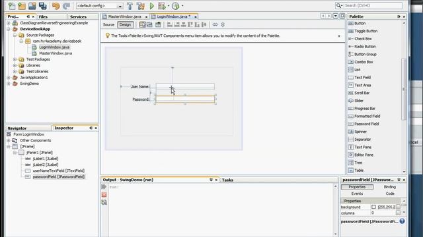Run the project with green play icon
Screen dimensions: 423x237
[x=151, y=6]
